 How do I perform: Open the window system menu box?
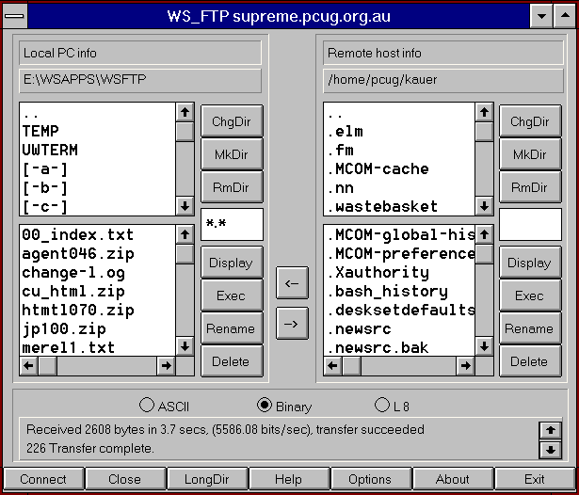point(15,16)
